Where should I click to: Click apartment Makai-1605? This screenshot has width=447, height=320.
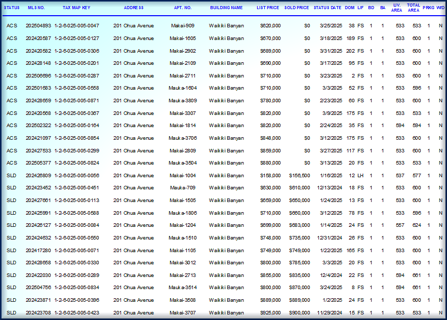[x=183, y=38]
